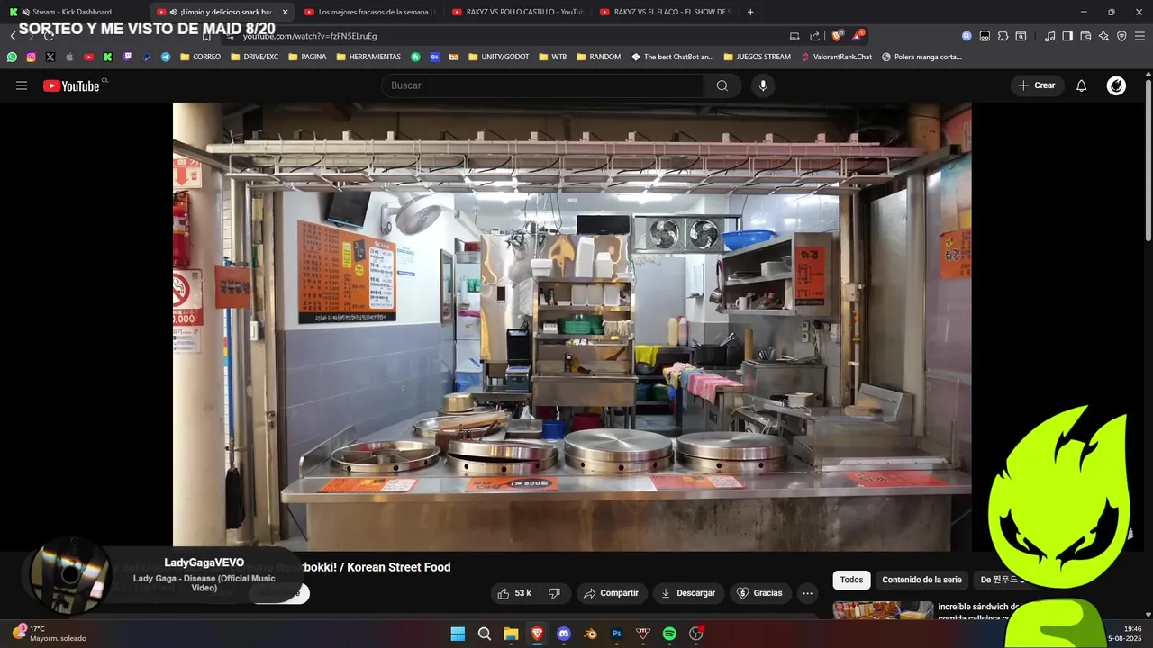This screenshot has width=1153, height=648.
Task: Open the WhatsApp bookmark icon
Action: coord(12,57)
